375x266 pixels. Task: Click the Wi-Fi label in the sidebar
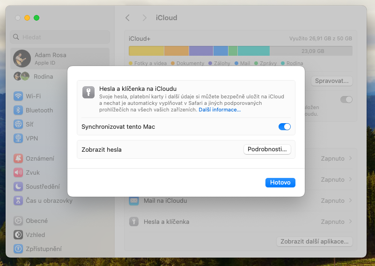(33, 96)
